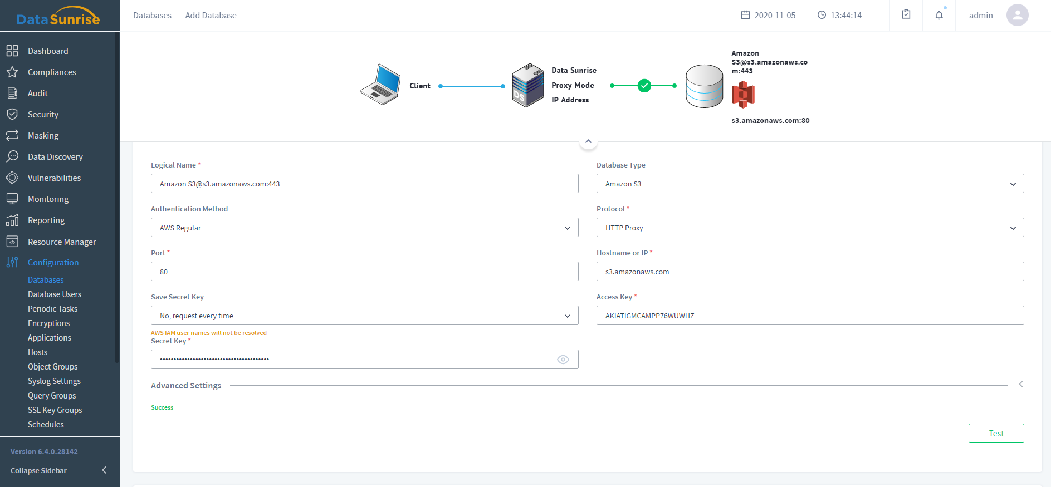Open the clipboard tasks icon in header
This screenshot has width=1051, height=487.
pyautogui.click(x=906, y=15)
